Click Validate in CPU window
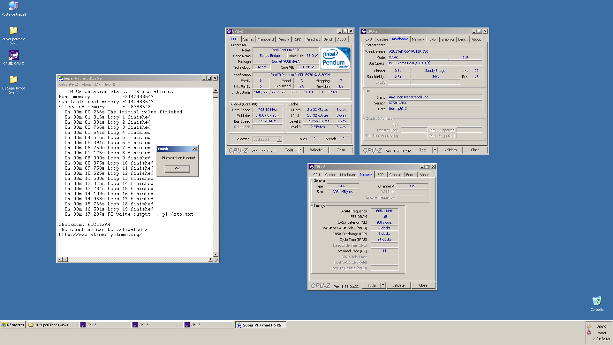Image resolution: width=613 pixels, height=345 pixels. click(x=316, y=150)
